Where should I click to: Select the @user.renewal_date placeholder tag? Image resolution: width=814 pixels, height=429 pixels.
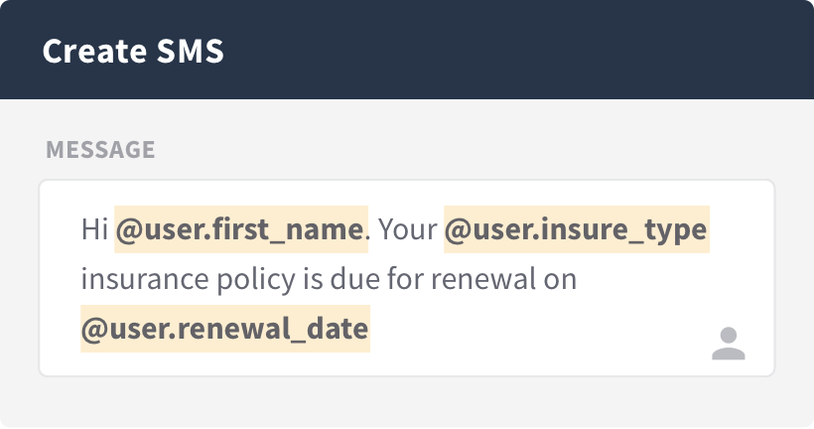[225, 329]
